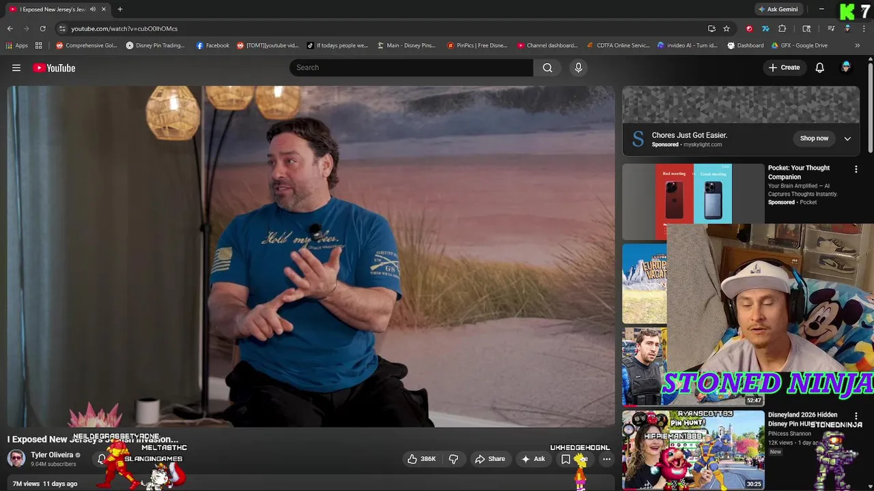Open invideo AI bookmark
The image size is (874, 491).
pyautogui.click(x=687, y=46)
